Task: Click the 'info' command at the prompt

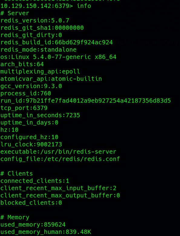Action: point(84,6)
